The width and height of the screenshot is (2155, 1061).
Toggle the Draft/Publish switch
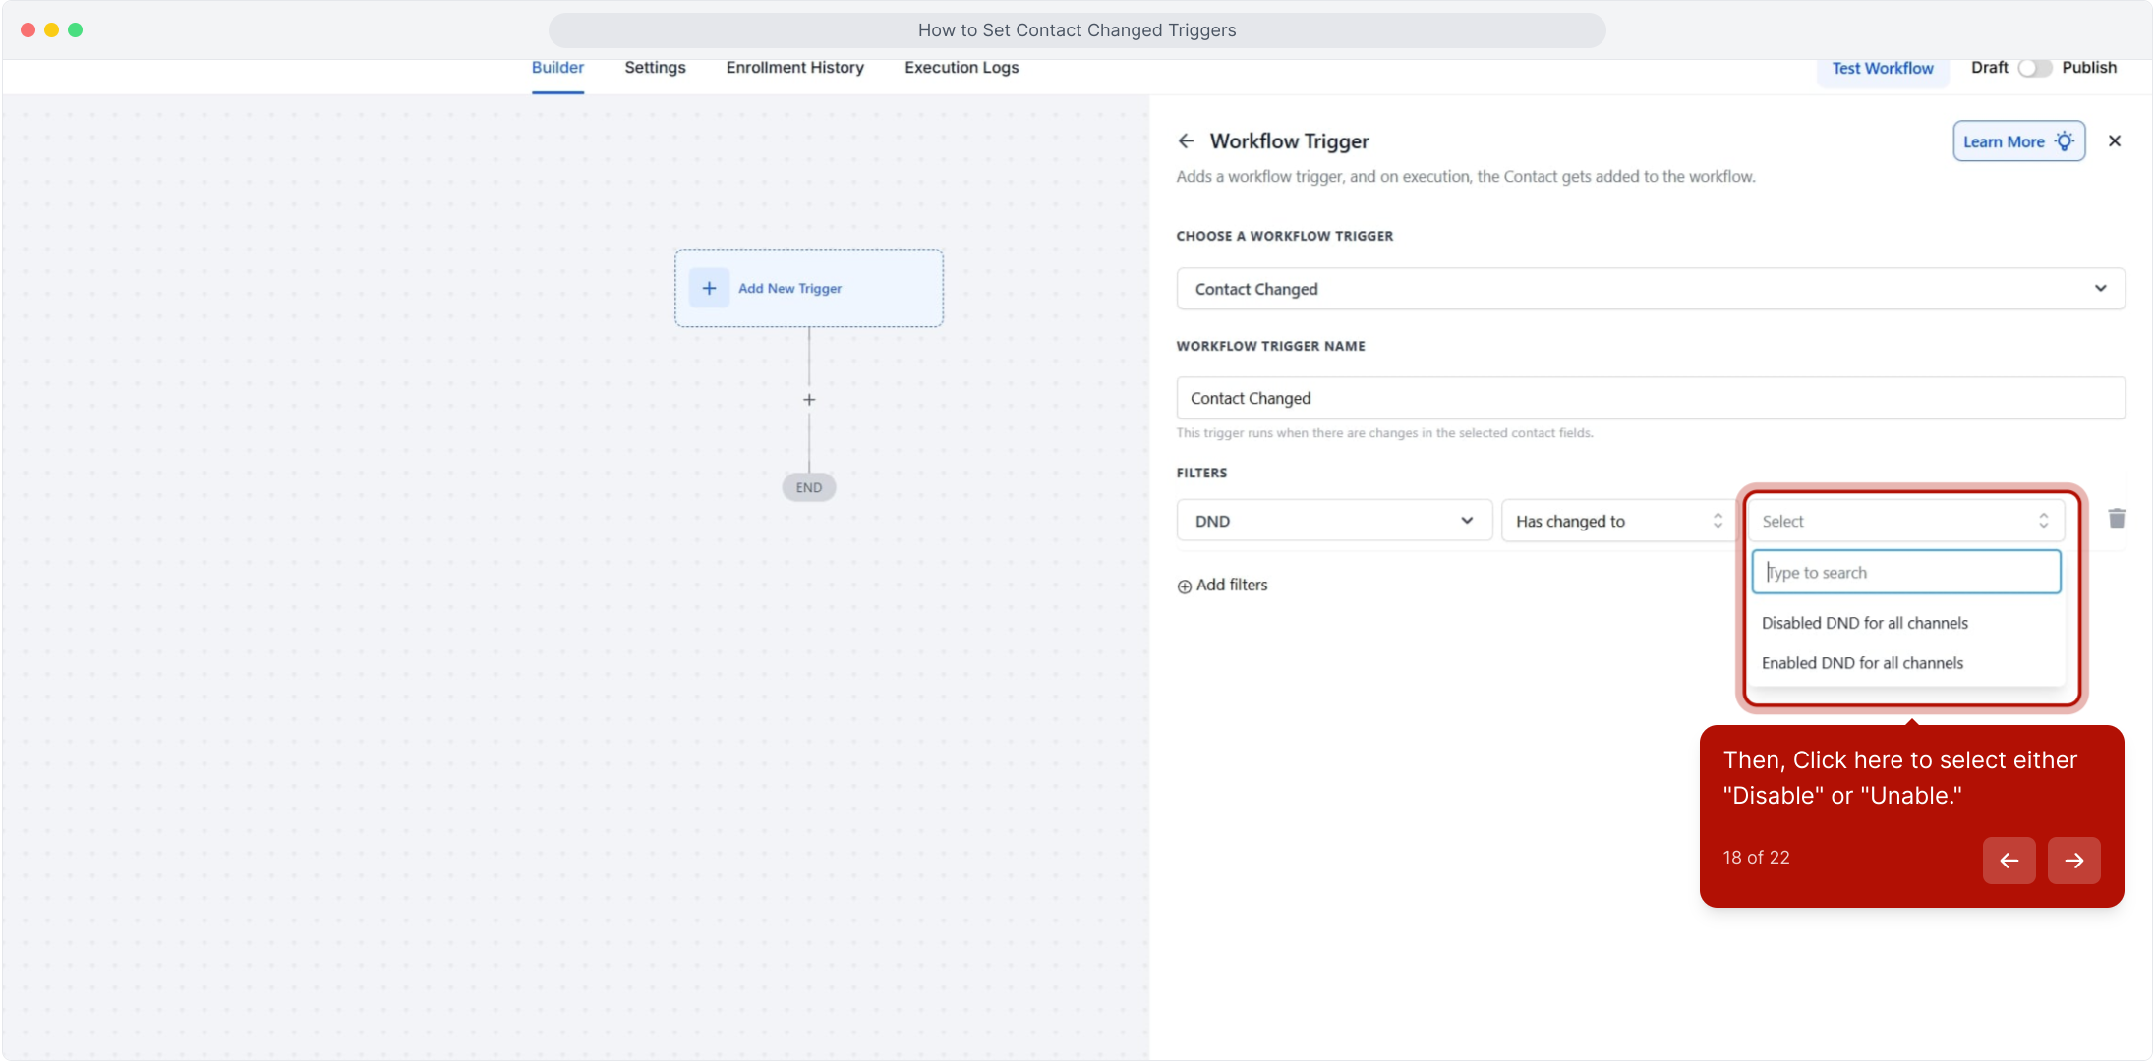[x=2034, y=68]
